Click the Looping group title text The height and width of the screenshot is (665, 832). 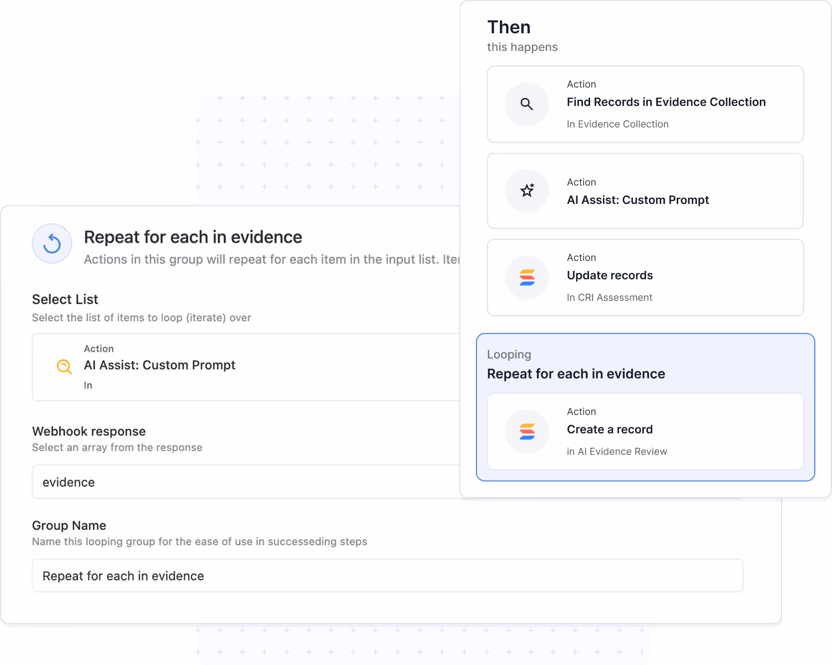coord(576,374)
